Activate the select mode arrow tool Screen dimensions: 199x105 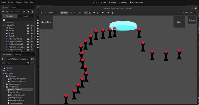pos(86,13)
